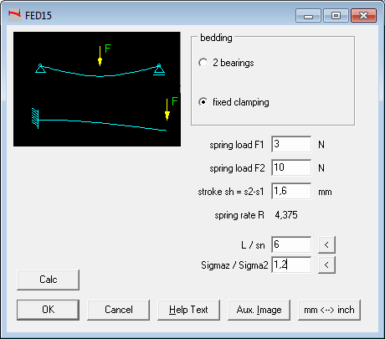Focus the stroke sh = s2-s1 field
Viewport: 385px width, 339px height.
tap(291, 191)
